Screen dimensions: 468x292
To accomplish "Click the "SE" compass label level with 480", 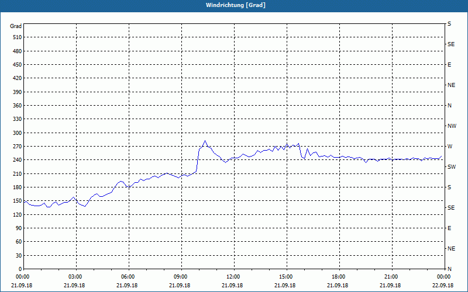I will click(451, 44).
